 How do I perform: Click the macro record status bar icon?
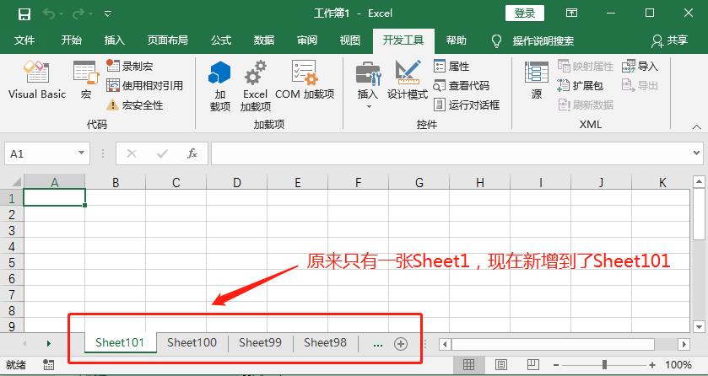49,365
